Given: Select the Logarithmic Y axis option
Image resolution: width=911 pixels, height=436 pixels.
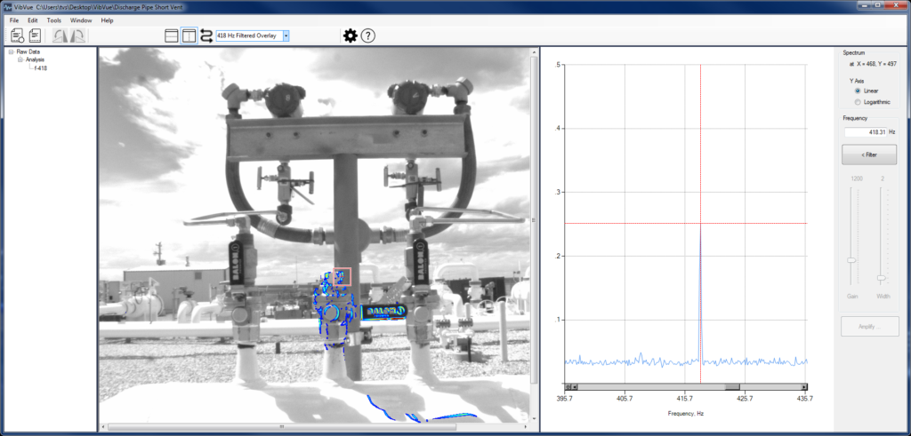Looking at the screenshot, I should [858, 102].
